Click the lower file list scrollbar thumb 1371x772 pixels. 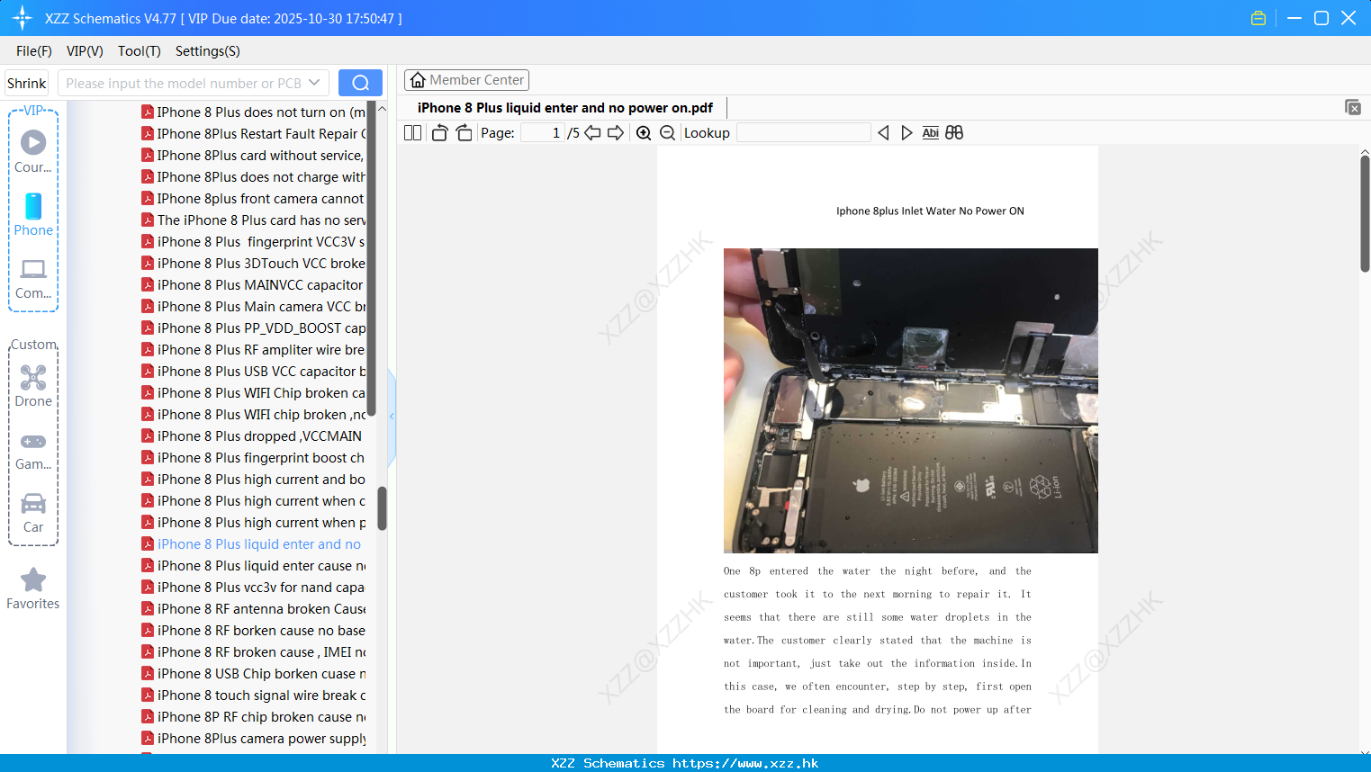click(382, 508)
